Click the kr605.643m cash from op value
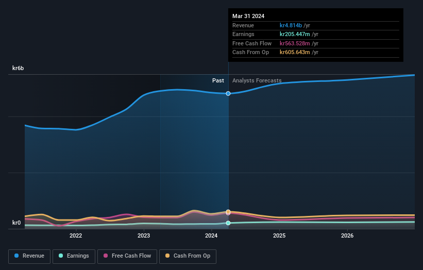 click(295, 53)
